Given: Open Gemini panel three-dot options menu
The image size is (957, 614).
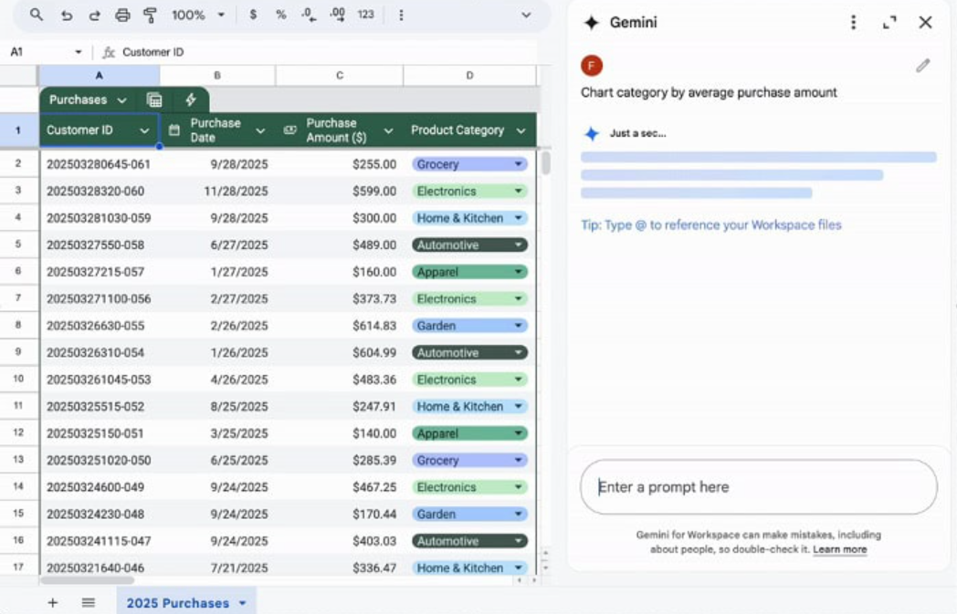Looking at the screenshot, I should [x=853, y=23].
